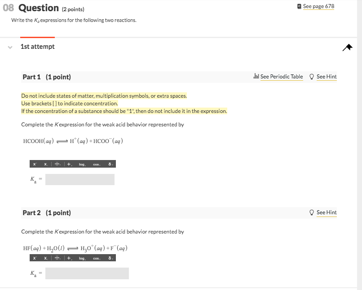This screenshot has height=290, width=362.
Task: Open log functions menu in Part 1 toolbar
Action: tap(82, 164)
